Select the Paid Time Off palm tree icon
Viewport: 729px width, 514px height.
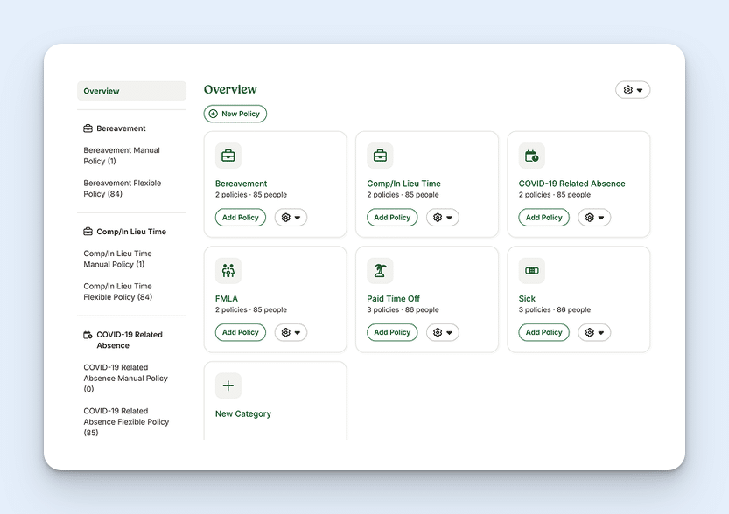pyautogui.click(x=380, y=271)
